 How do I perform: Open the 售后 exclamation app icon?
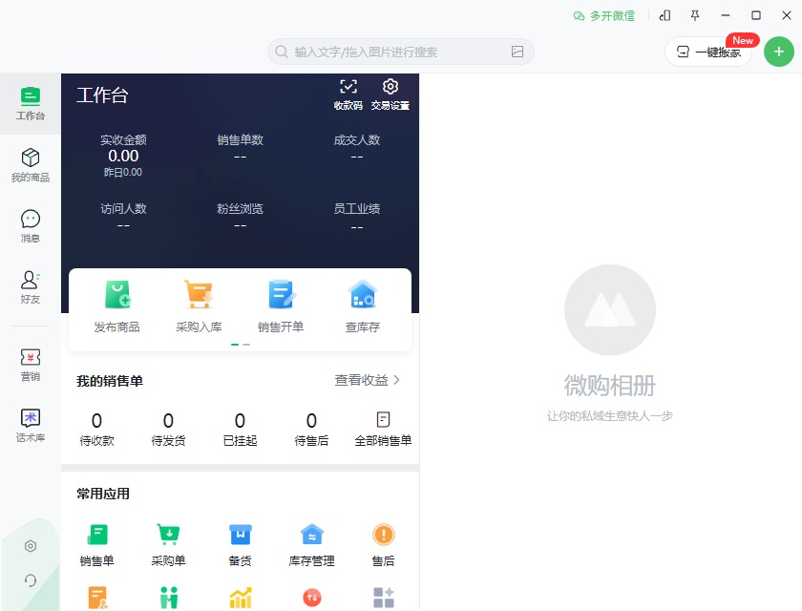pyautogui.click(x=383, y=535)
